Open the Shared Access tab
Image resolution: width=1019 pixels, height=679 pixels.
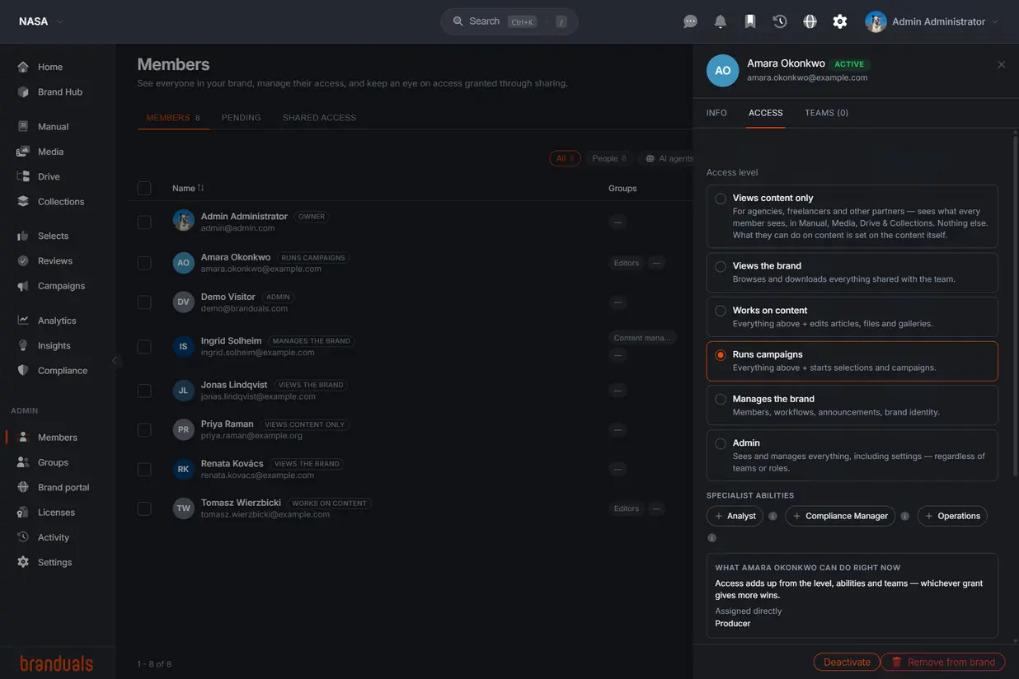coord(319,118)
